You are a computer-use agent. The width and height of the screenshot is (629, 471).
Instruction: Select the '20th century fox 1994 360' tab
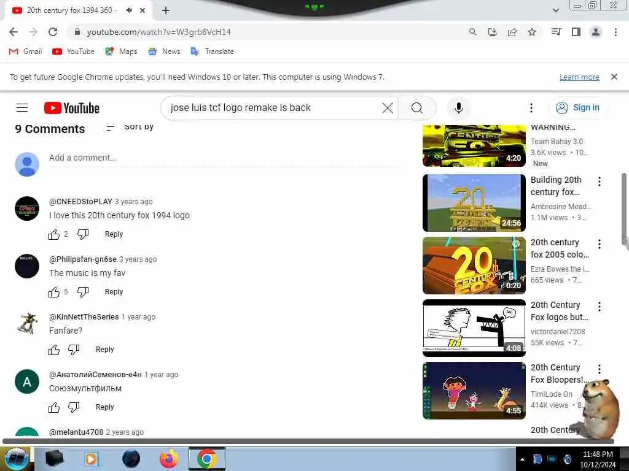(x=71, y=10)
